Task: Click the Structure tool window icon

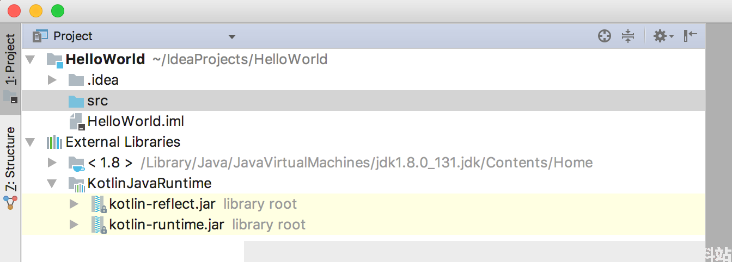Action: (10, 202)
